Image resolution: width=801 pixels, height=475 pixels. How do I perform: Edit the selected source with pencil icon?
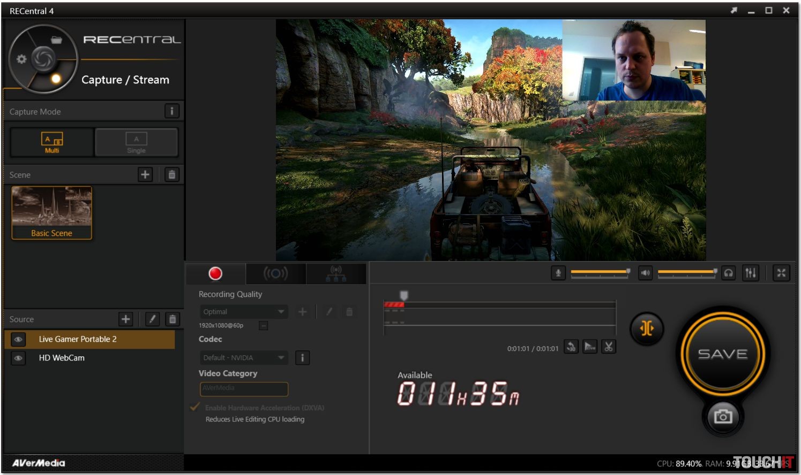pyautogui.click(x=152, y=319)
